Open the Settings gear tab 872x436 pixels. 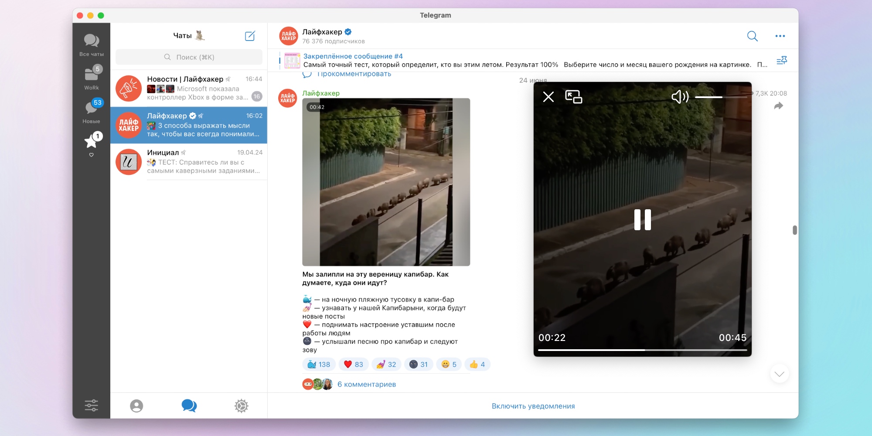(x=241, y=406)
